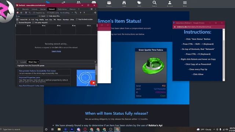The image size is (235, 132).
Task: Close the DevTools bottom drawer
Action: tap(95, 62)
